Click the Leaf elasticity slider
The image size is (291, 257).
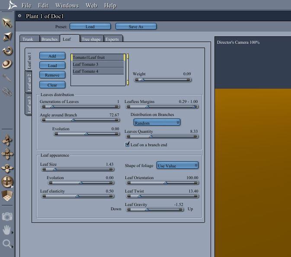click(x=77, y=196)
